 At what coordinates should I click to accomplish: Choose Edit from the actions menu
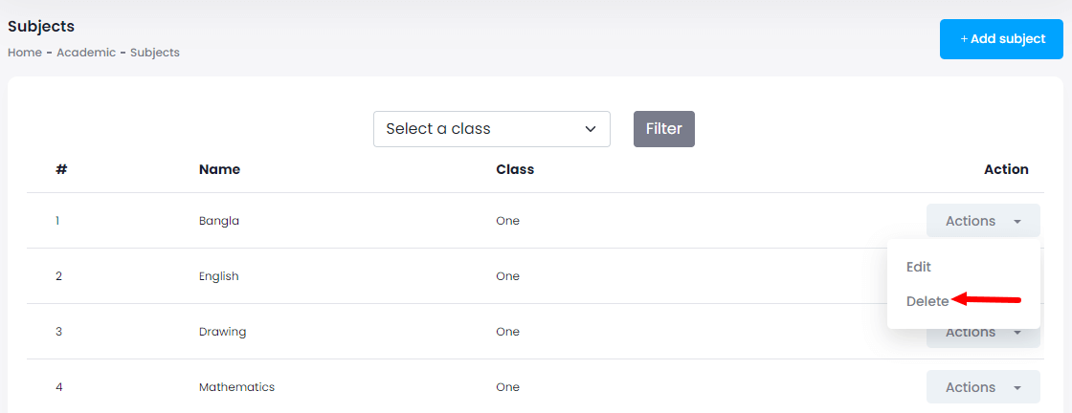coord(919,267)
